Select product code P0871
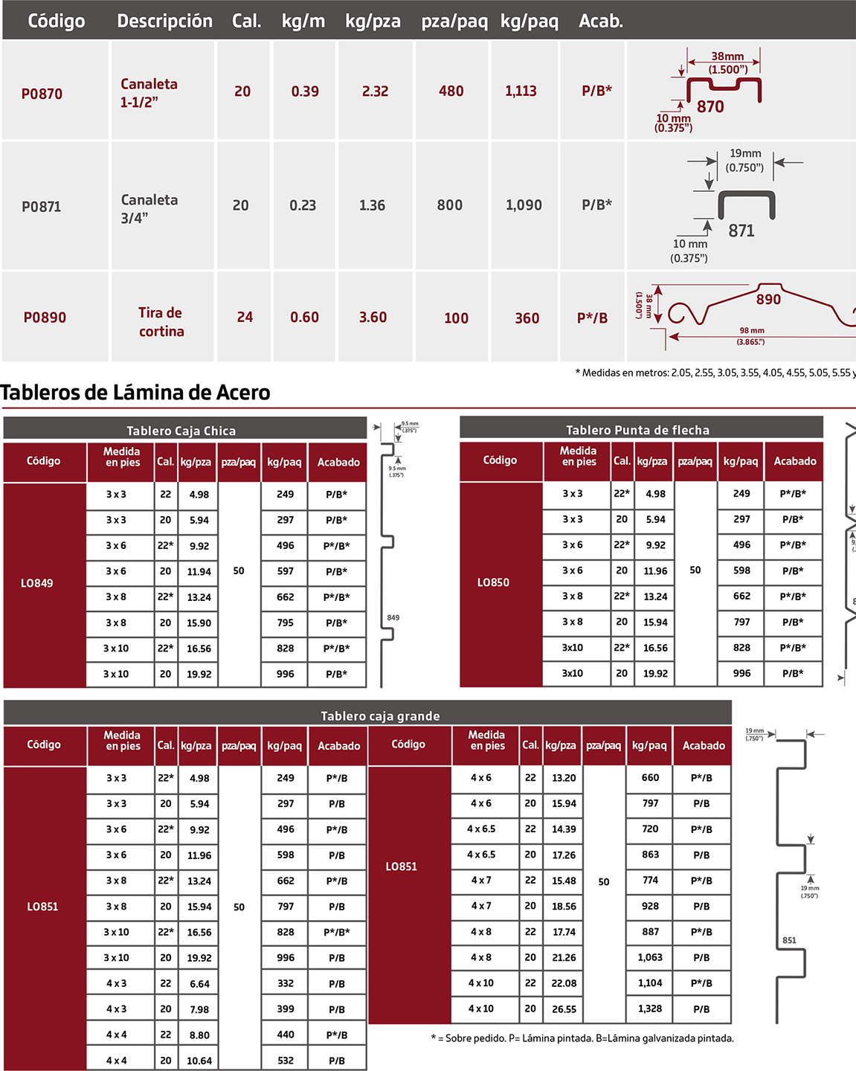Screen dimensions: 856x1071 pyautogui.click(x=42, y=207)
